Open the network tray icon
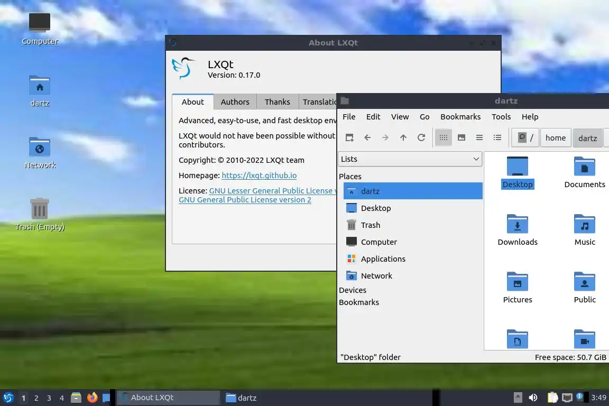The height and width of the screenshot is (406, 609). [567, 398]
